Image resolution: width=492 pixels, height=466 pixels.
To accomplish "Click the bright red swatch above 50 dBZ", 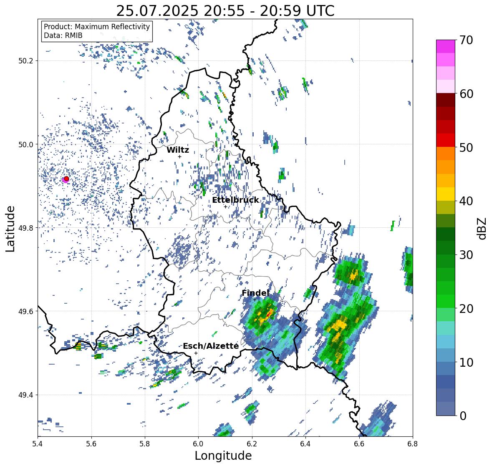I will (x=446, y=140).
